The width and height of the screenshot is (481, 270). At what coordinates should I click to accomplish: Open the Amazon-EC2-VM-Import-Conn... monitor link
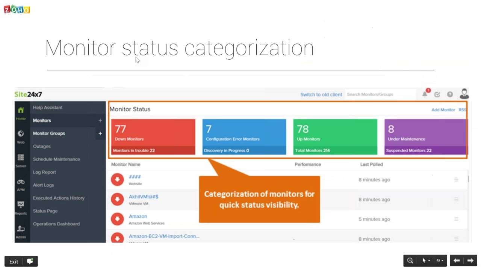click(164, 236)
